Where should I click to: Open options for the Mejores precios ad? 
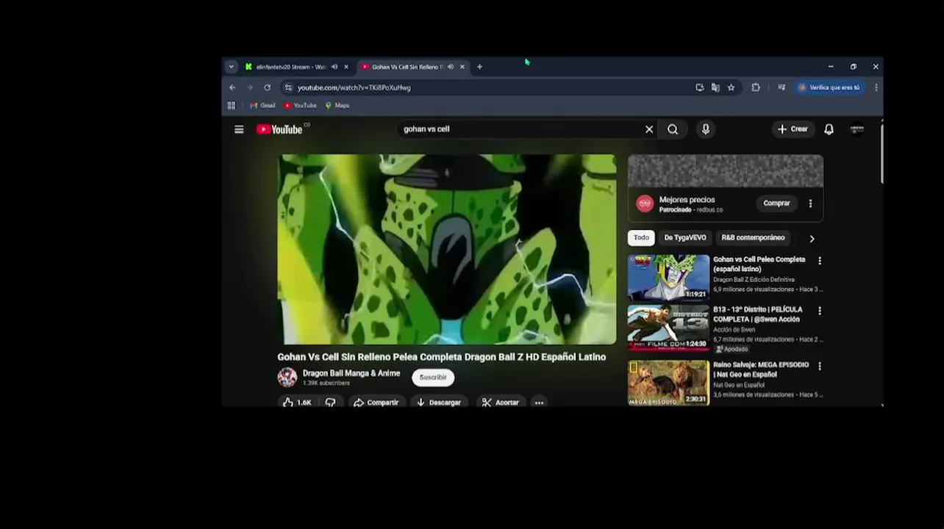tap(810, 204)
